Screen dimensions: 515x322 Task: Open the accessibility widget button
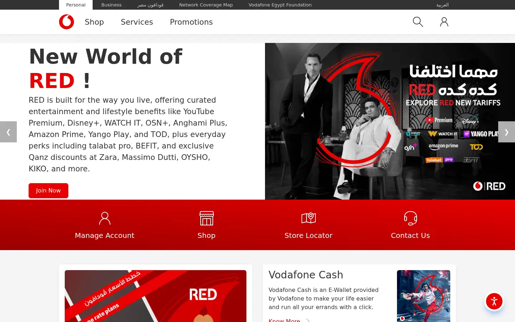point(494,301)
